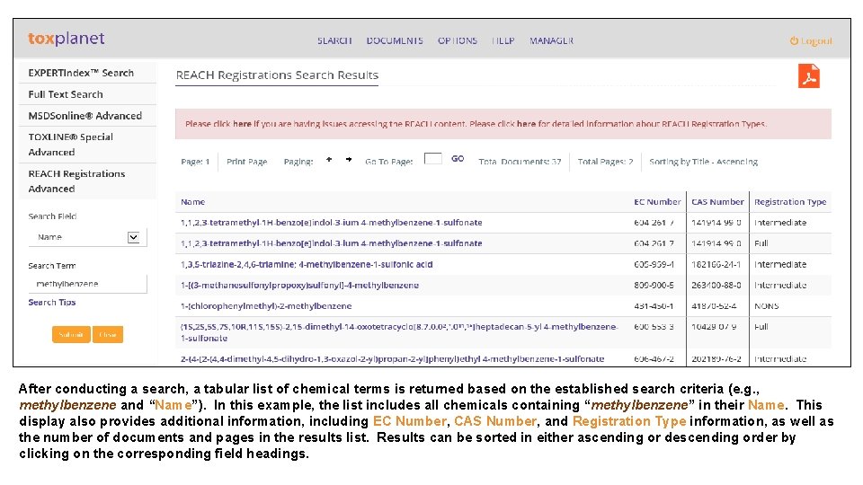The image size is (863, 485).
Task: Open the PDF export icon
Action: (808, 75)
